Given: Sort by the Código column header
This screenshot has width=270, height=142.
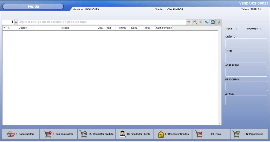Looking at the screenshot, I should [x=23, y=28].
